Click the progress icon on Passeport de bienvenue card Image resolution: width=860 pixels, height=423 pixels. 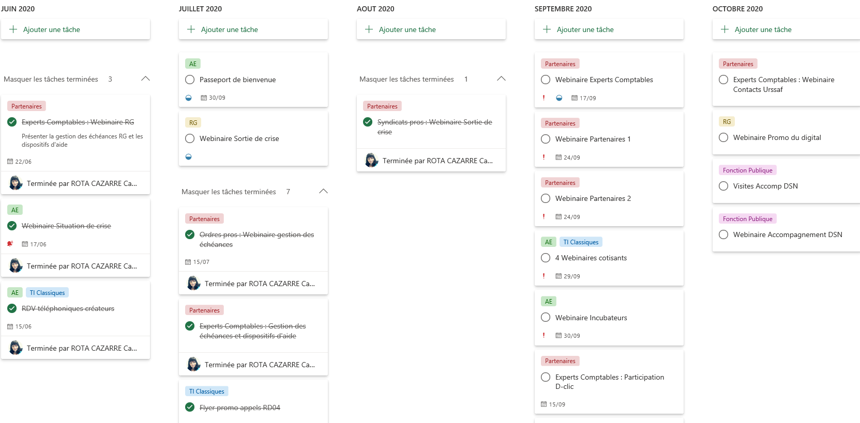tap(189, 98)
